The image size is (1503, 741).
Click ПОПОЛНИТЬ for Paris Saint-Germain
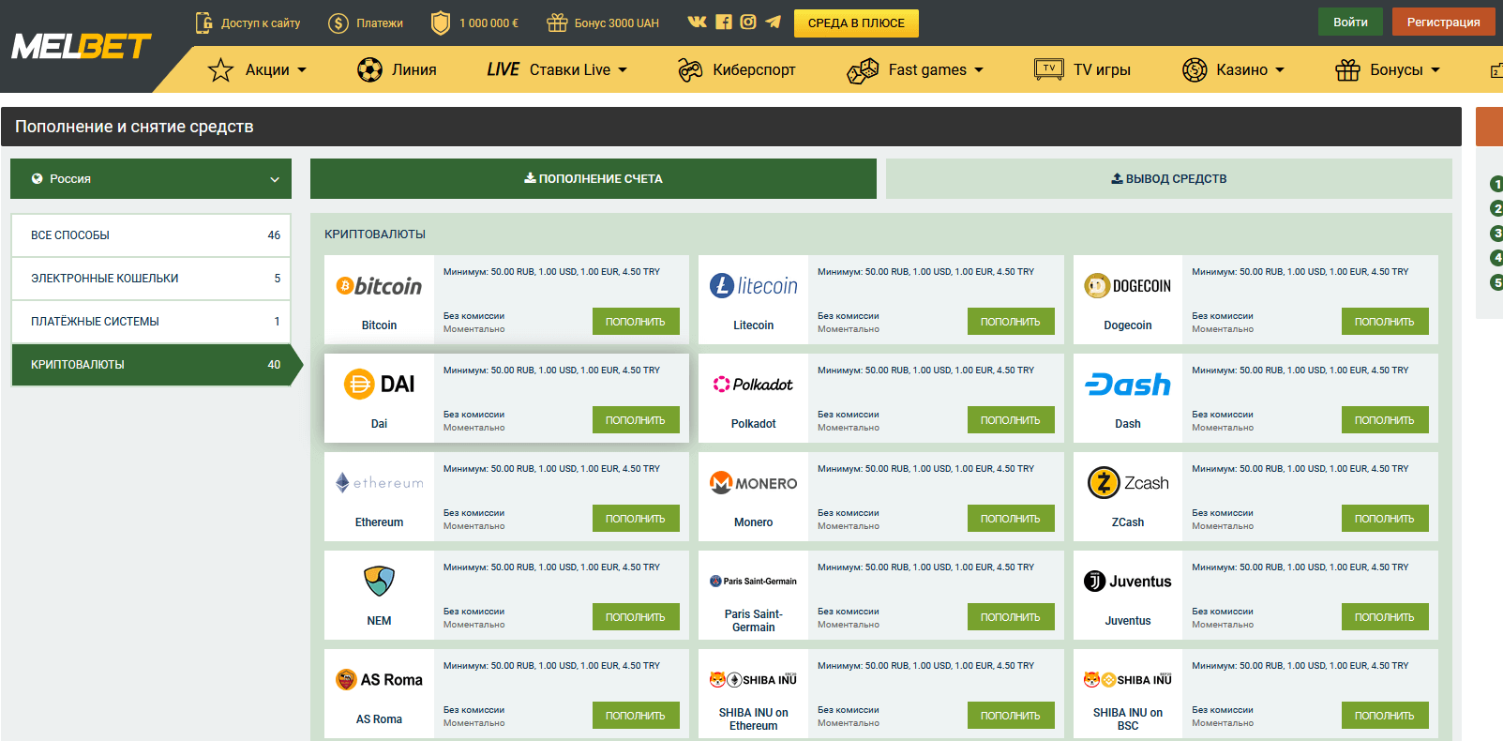pos(1011,617)
